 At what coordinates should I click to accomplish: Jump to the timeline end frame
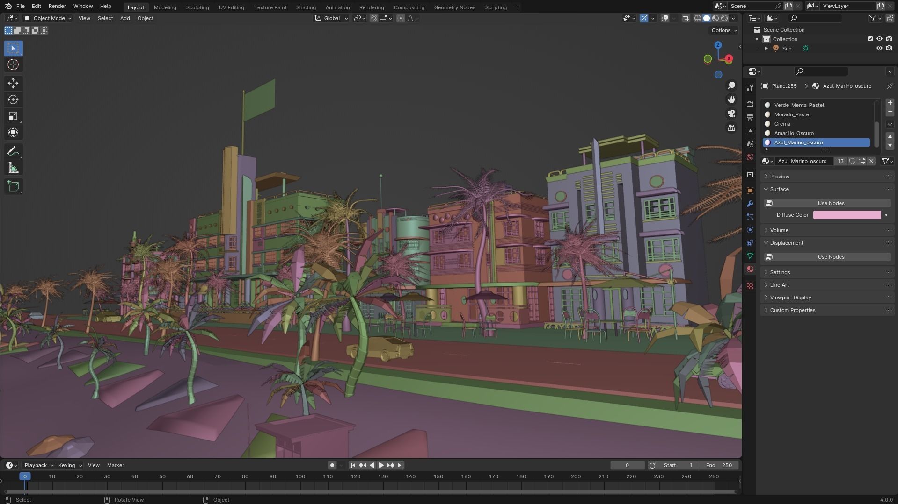pos(400,465)
